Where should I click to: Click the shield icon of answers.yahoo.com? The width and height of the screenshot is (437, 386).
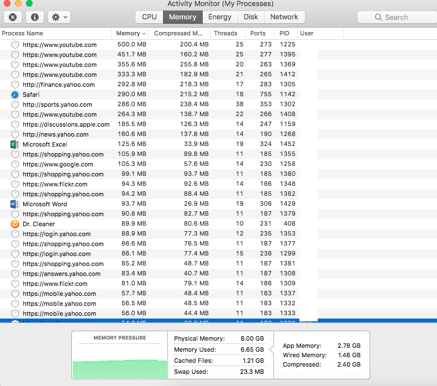(x=15, y=274)
